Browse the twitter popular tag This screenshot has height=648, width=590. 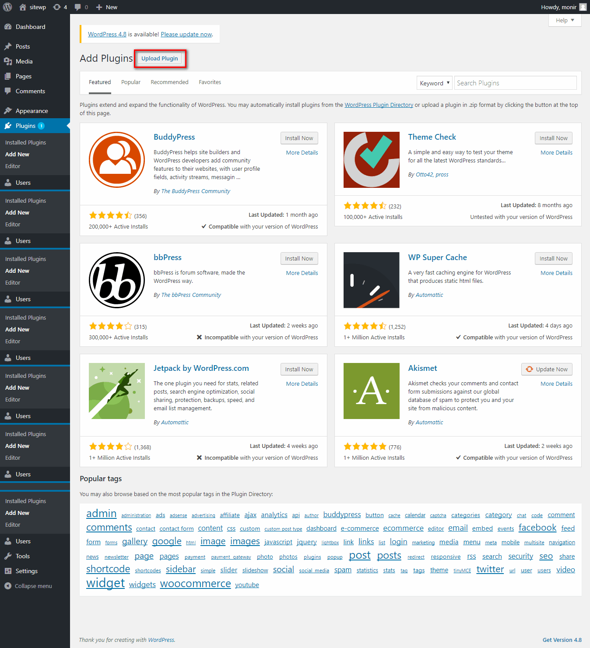490,569
